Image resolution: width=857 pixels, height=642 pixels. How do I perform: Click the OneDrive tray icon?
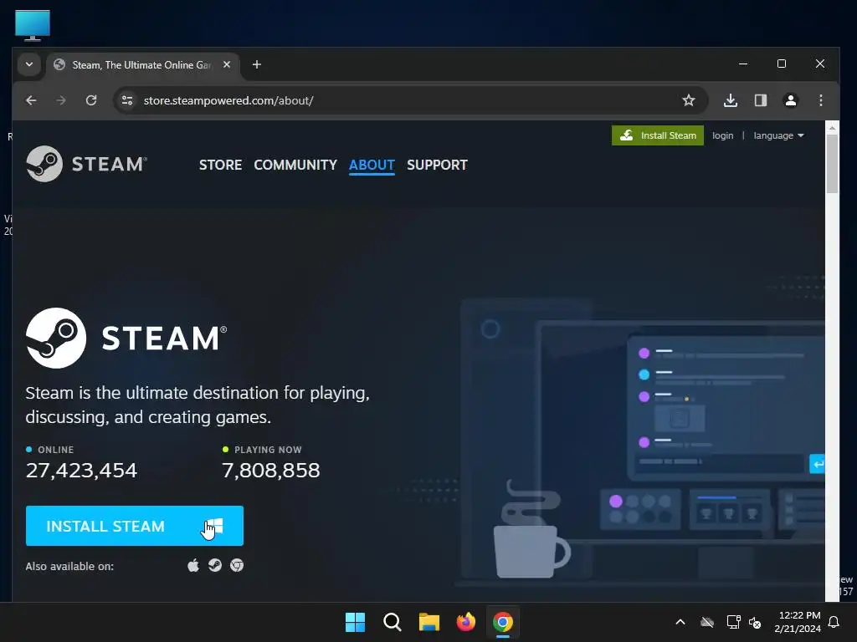click(x=707, y=622)
